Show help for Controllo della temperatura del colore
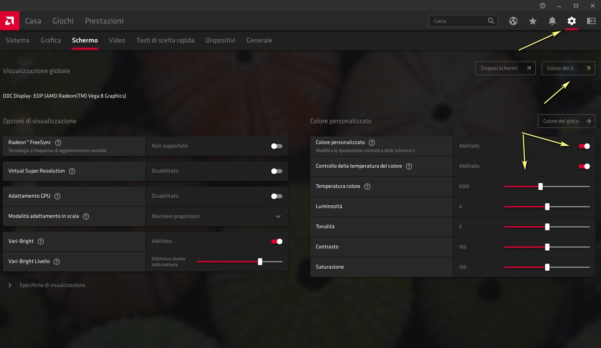601x348 pixels. (409, 166)
